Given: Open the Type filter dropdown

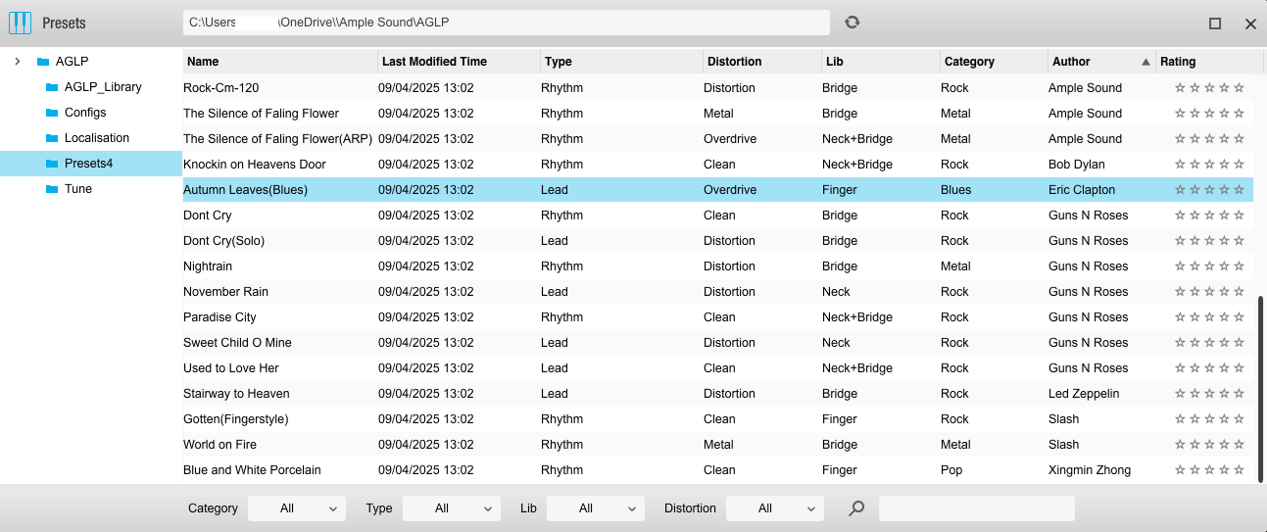Looking at the screenshot, I should tap(451, 508).
